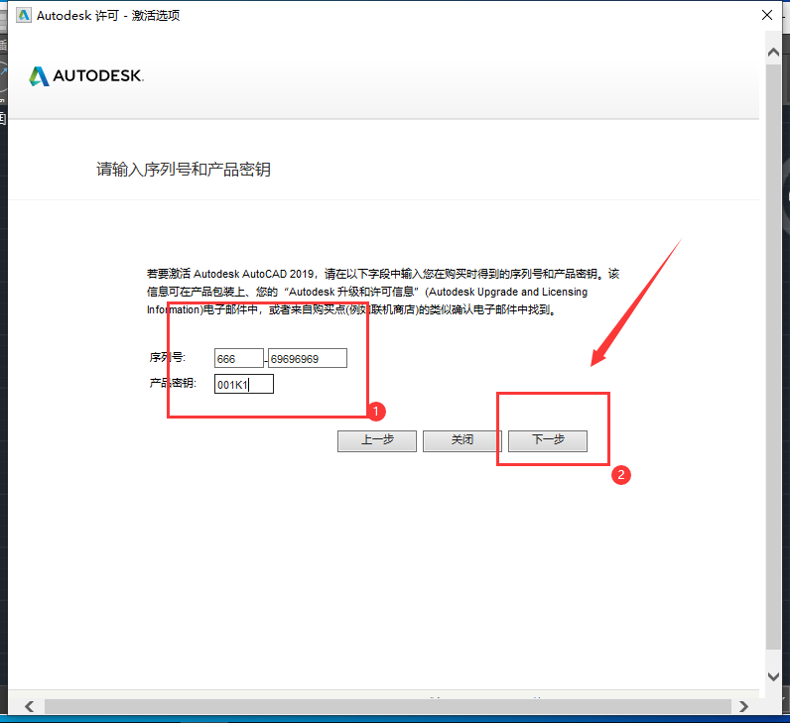Image resolution: width=790 pixels, height=723 pixels.
Task: Click the red circle marker numbered 2
Action: point(620,474)
